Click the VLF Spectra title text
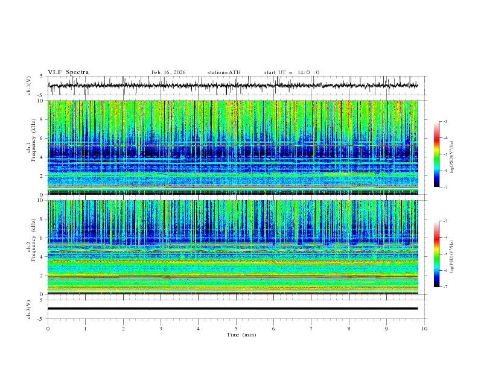 [x=68, y=72]
